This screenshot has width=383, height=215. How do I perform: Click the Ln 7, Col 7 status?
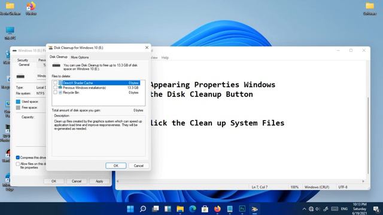260,187
